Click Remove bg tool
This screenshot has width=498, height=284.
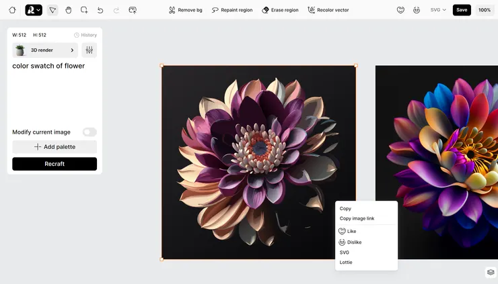pyautogui.click(x=186, y=10)
